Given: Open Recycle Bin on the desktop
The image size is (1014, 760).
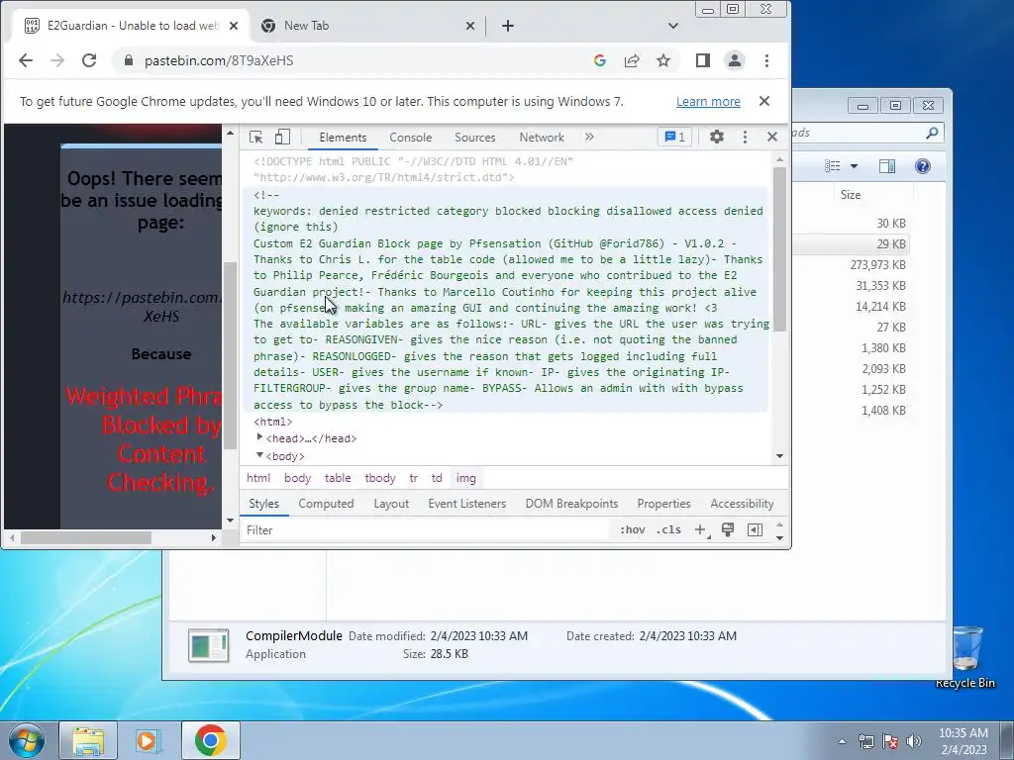Looking at the screenshot, I should pyautogui.click(x=964, y=657).
